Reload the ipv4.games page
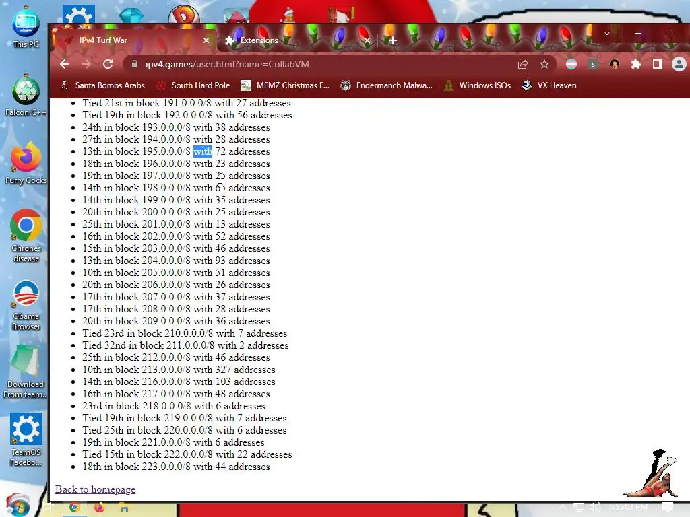The image size is (690, 517). click(x=108, y=64)
